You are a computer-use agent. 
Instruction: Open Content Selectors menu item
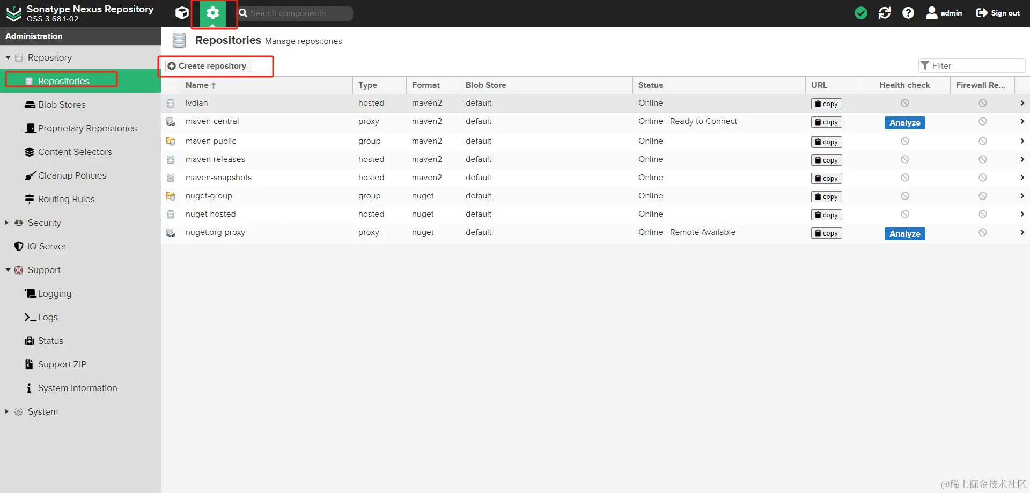click(x=80, y=152)
